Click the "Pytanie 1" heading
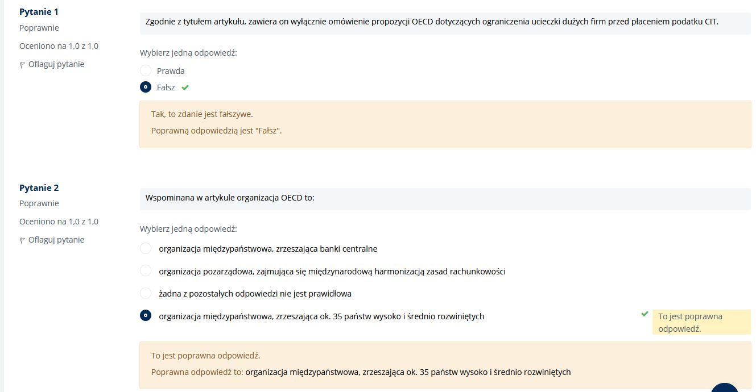Viewport: 756px width, 392px height. pyautogui.click(x=39, y=12)
